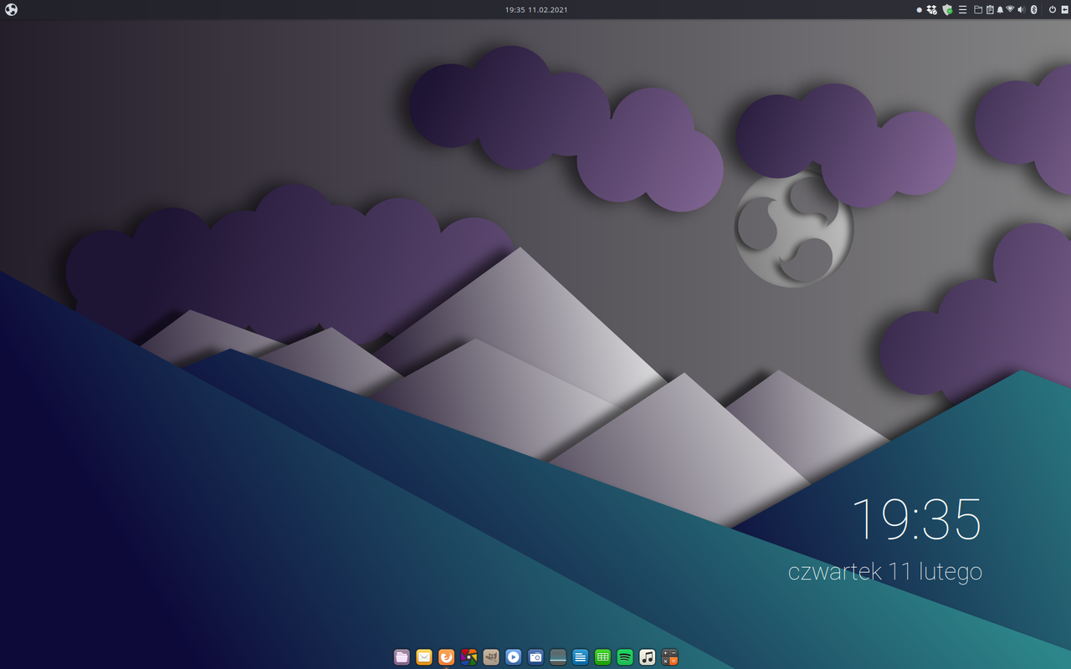This screenshot has height=669, width=1071.
Task: Open the power session menu icon
Action: [x=1053, y=10]
